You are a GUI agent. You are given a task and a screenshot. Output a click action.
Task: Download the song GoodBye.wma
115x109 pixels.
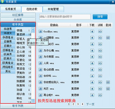[92, 31]
